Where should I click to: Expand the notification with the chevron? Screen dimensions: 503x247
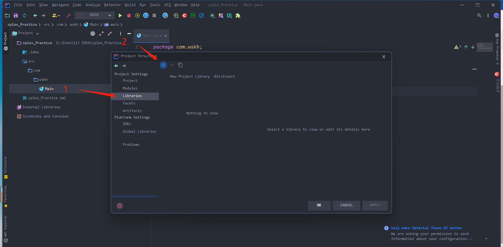[486, 239]
